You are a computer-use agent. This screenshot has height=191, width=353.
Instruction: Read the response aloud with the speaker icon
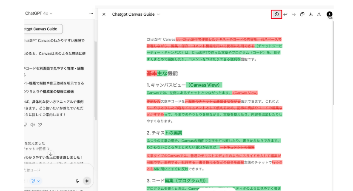tap(33, 125)
